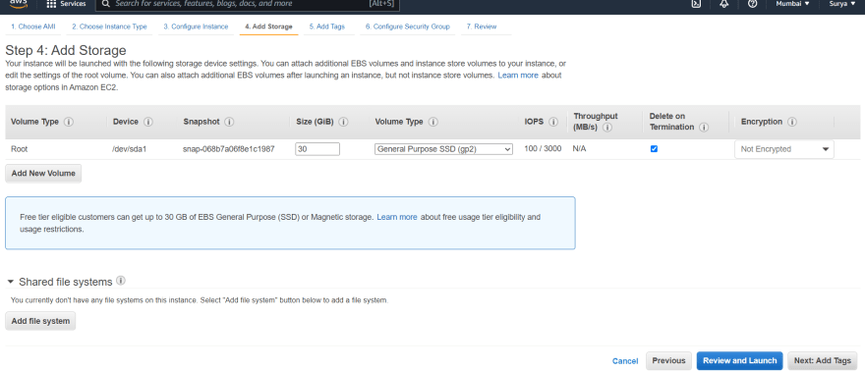The width and height of the screenshot is (865, 372).
Task: Click the Previous button
Action: [x=668, y=360]
